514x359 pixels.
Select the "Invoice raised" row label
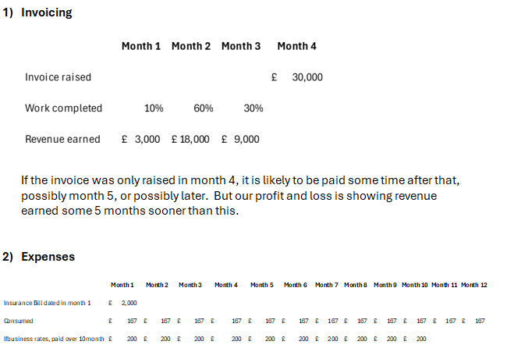click(58, 77)
